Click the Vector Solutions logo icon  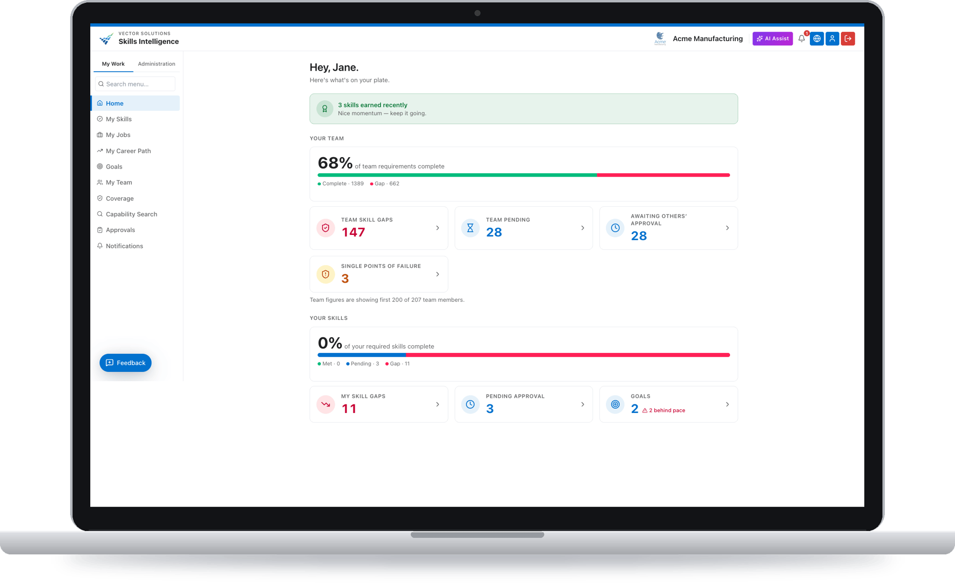tap(106, 38)
